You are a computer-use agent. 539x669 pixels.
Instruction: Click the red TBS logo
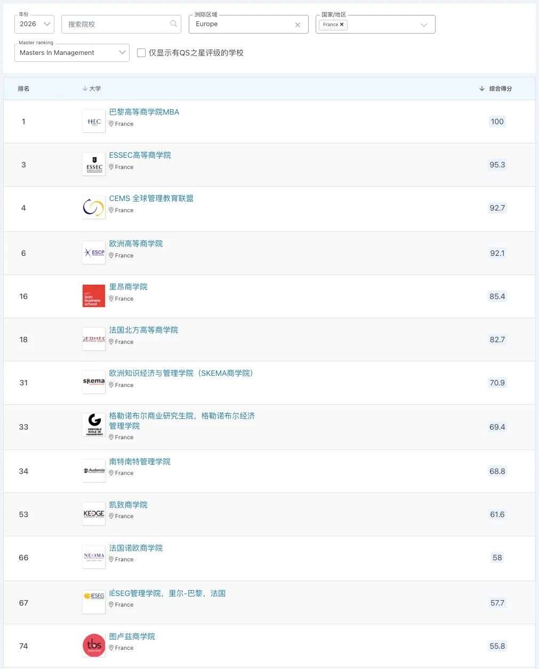click(x=94, y=646)
